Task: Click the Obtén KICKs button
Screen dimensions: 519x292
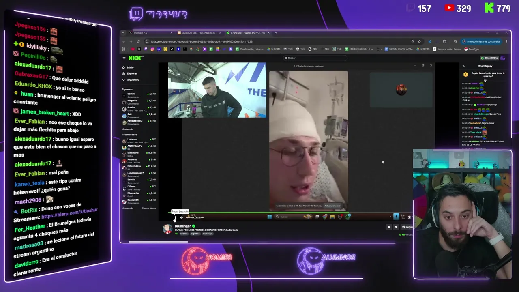Action: click(x=489, y=58)
